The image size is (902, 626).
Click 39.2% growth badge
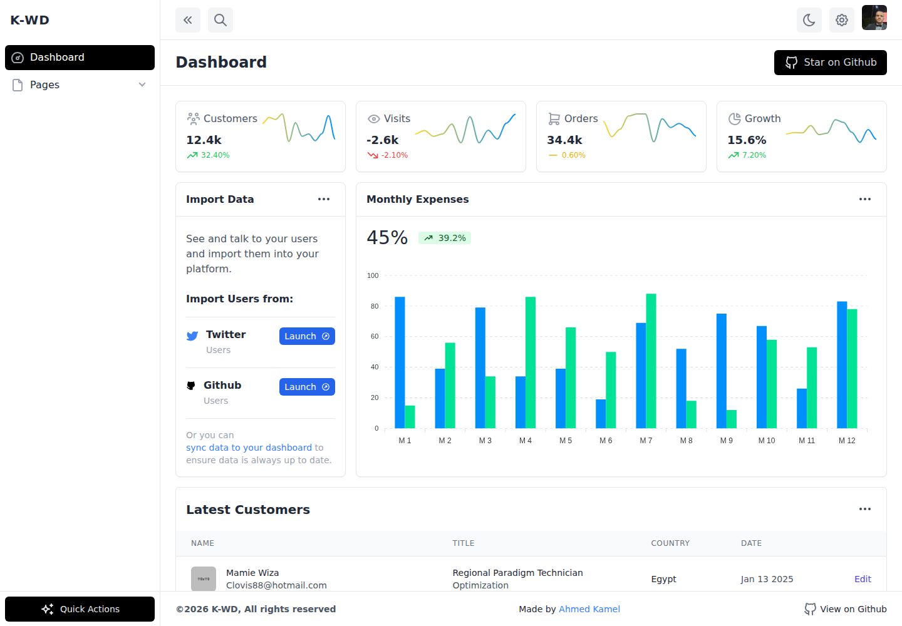tap(445, 238)
